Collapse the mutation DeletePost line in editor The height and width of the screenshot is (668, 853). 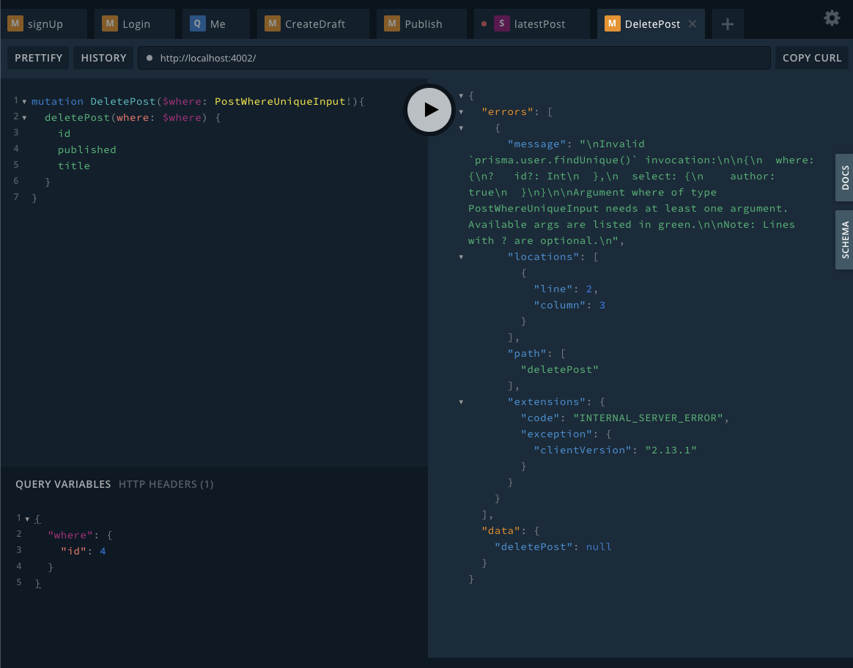click(x=24, y=102)
